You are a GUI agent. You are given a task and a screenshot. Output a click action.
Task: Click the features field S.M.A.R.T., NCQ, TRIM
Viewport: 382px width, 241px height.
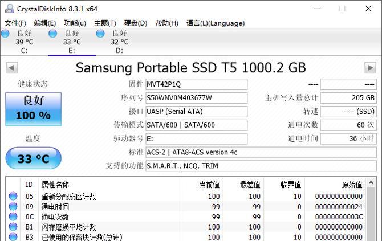(x=261, y=166)
